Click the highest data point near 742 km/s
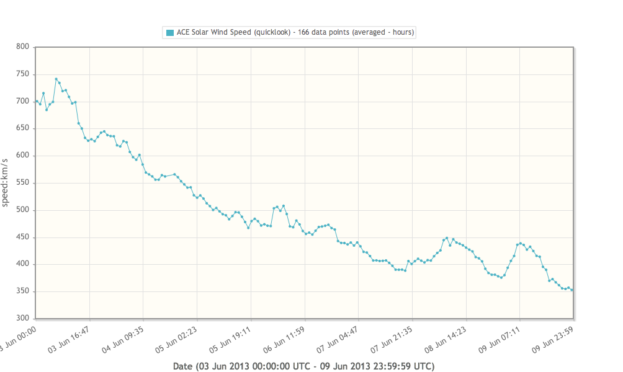The width and height of the screenshot is (623, 372). pos(56,79)
